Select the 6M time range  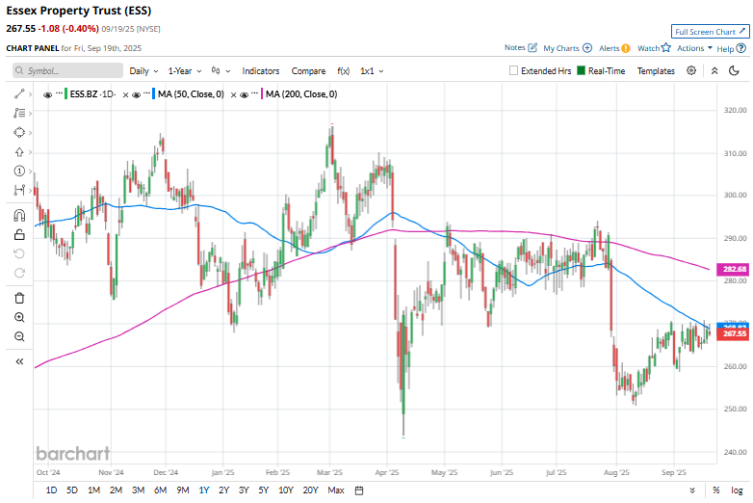[160, 490]
